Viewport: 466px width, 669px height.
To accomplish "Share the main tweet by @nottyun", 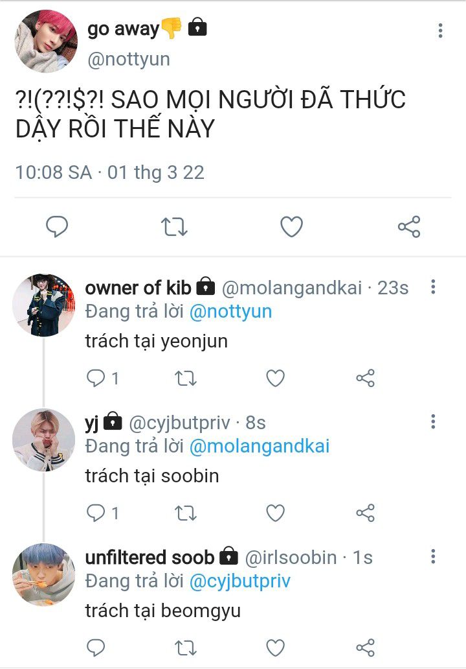I will pyautogui.click(x=408, y=226).
